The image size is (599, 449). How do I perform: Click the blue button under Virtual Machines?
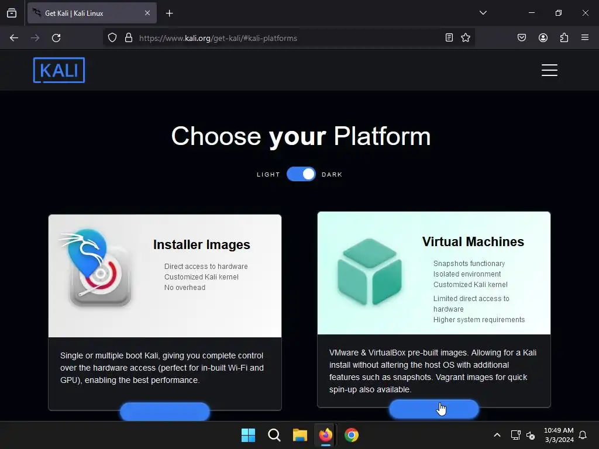click(x=434, y=409)
